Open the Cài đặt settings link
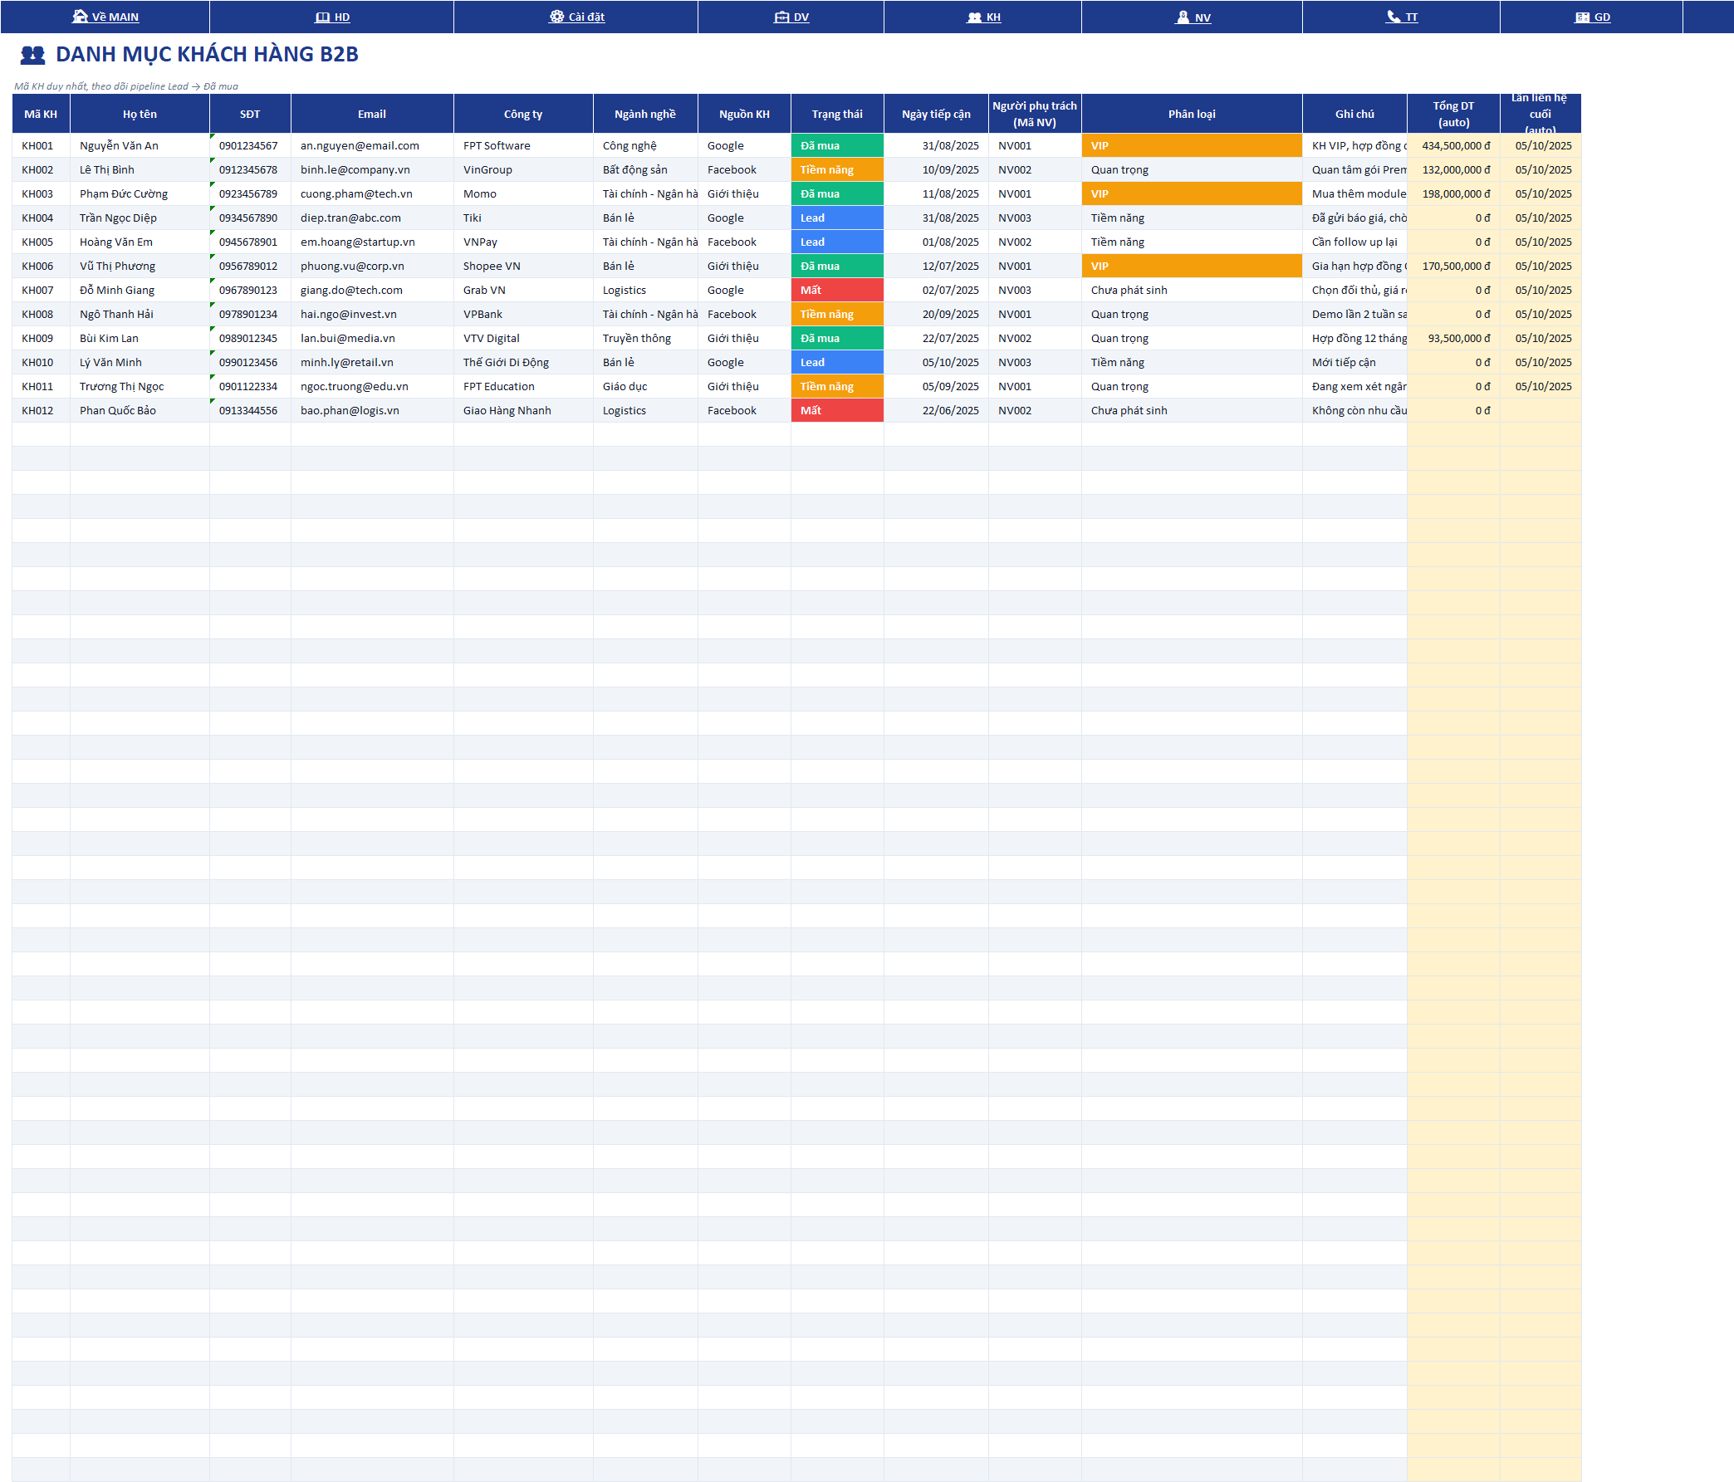This screenshot has width=1734, height=1482. point(576,17)
